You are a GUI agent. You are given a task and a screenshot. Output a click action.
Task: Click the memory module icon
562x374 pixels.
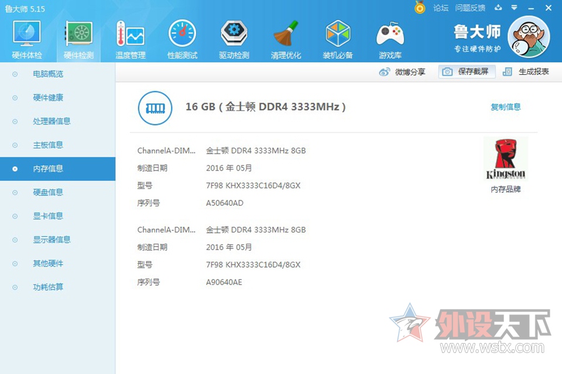pyautogui.click(x=155, y=108)
